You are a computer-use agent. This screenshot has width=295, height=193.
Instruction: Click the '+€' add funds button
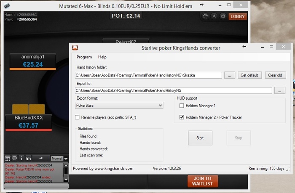coord(41,158)
